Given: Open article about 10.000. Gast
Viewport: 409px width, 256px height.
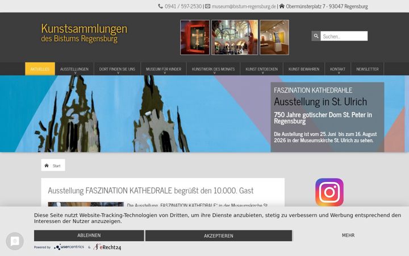Looking at the screenshot, I should [151, 191].
